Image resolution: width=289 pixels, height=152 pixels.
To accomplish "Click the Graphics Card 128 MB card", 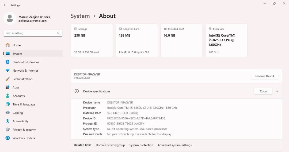I will 136,40.
